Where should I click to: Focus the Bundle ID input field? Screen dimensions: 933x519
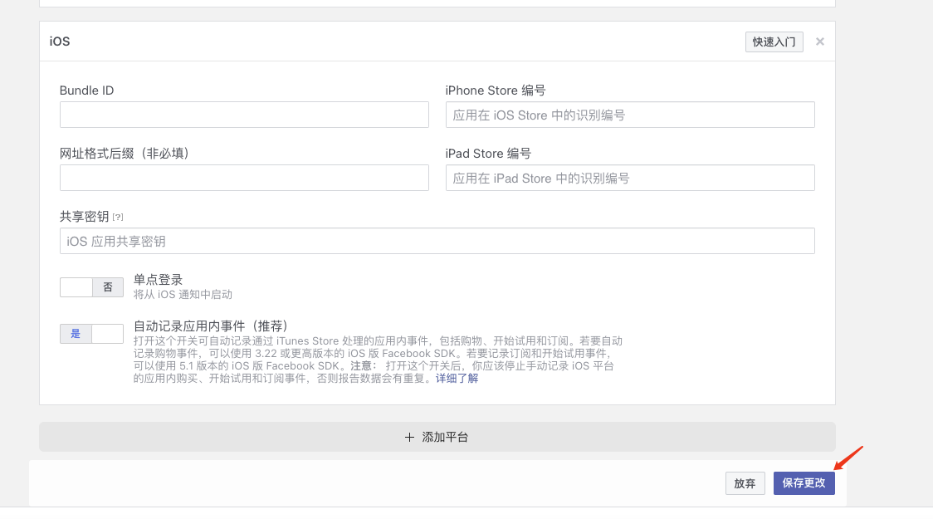(244, 115)
